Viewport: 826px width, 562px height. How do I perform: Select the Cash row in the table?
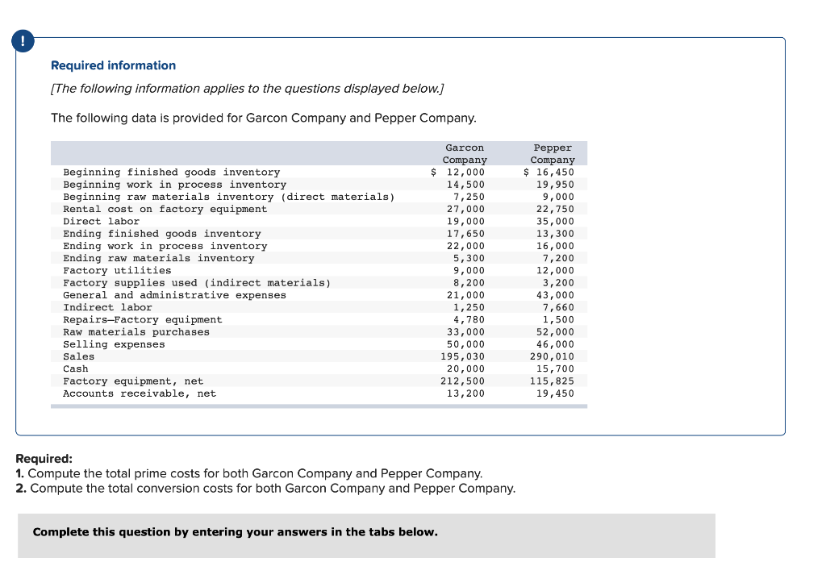point(77,368)
